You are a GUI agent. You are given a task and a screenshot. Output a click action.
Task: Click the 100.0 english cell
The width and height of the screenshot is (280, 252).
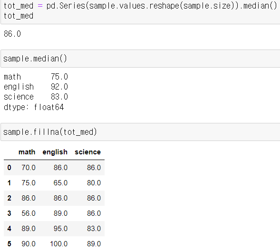coord(59,244)
